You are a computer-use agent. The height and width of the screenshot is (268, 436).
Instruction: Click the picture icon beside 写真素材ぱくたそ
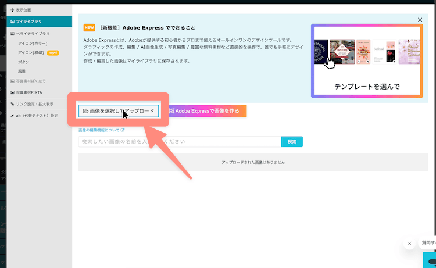(12, 81)
